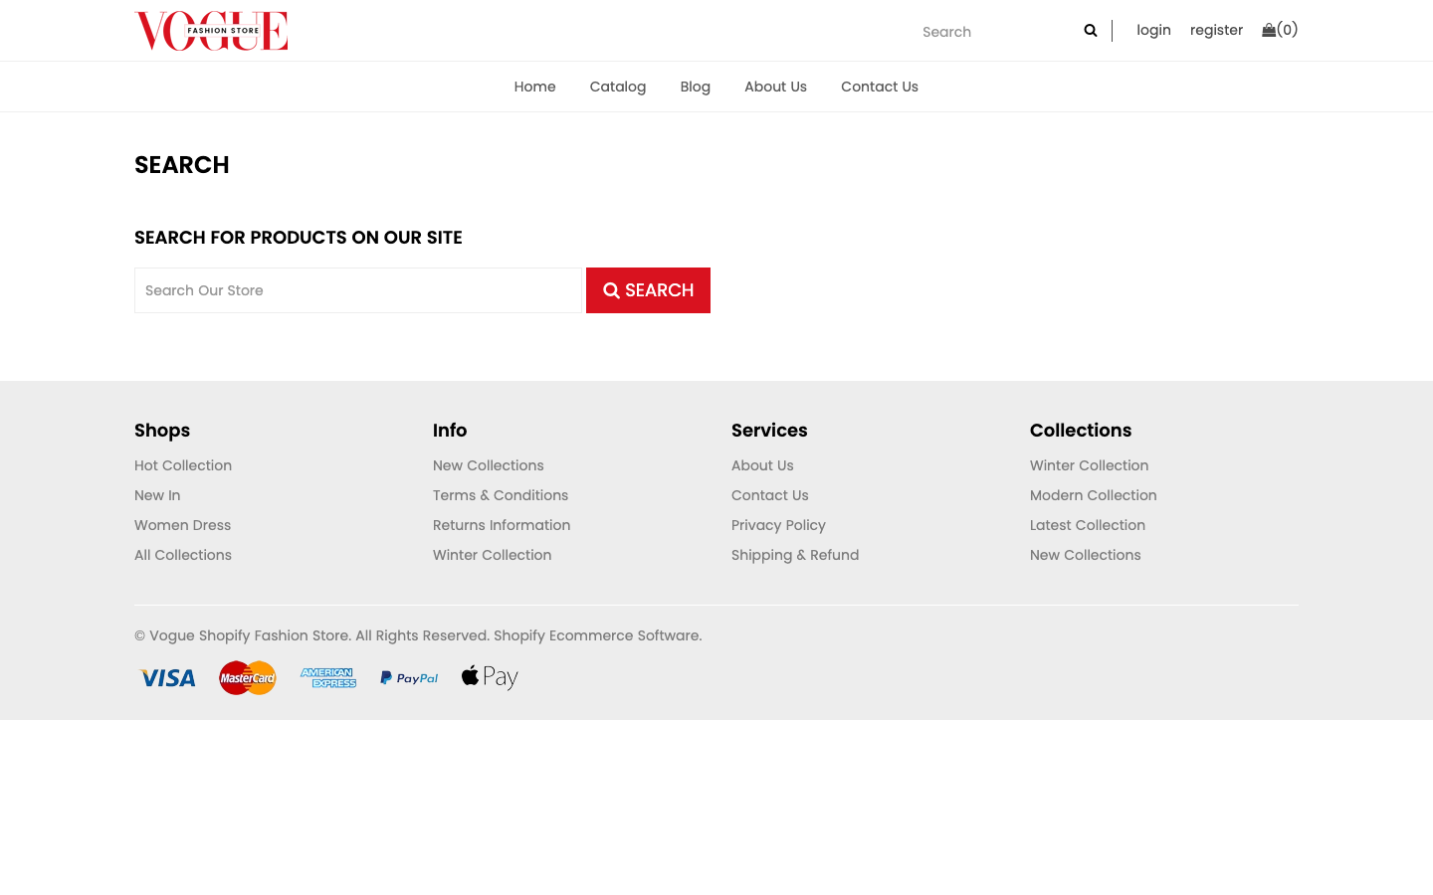The width and height of the screenshot is (1433, 895).
Task: View the Privacy Policy link
Action: click(x=779, y=525)
